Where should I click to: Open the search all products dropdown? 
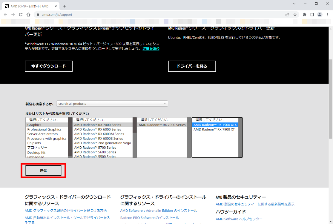tap(112, 104)
